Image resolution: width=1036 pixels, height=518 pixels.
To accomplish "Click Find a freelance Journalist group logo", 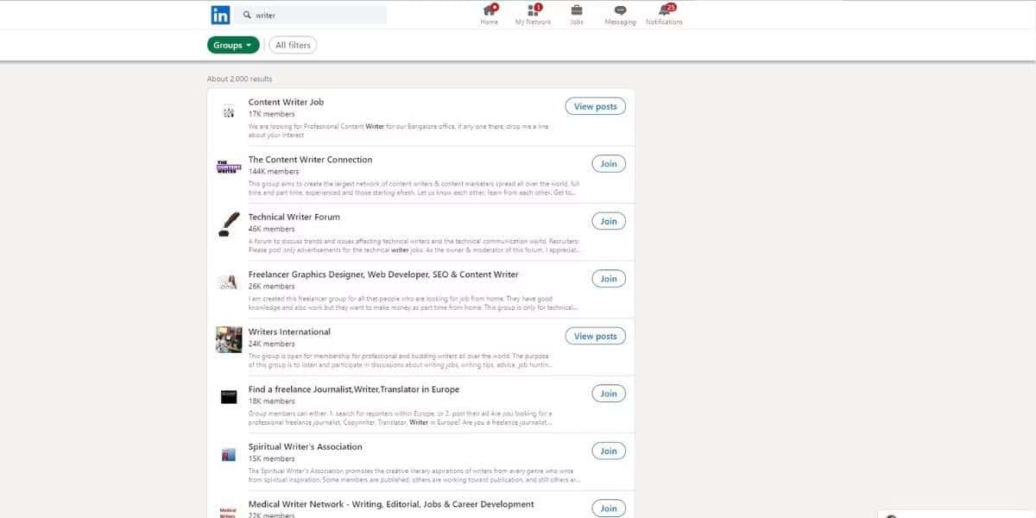I will pos(228,396).
